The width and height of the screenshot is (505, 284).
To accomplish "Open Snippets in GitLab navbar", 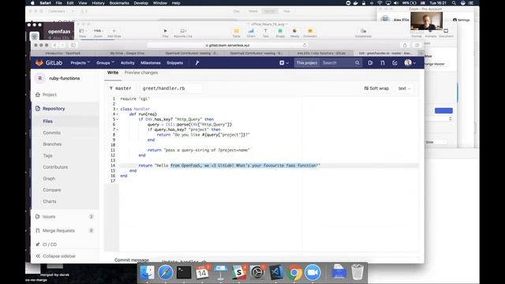I will pos(175,63).
